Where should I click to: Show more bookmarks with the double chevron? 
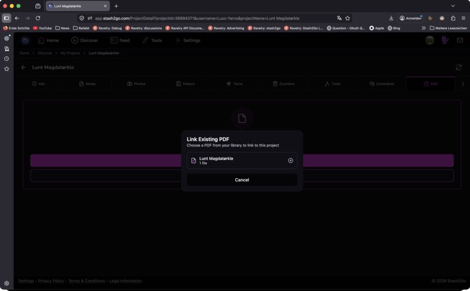coord(424,28)
